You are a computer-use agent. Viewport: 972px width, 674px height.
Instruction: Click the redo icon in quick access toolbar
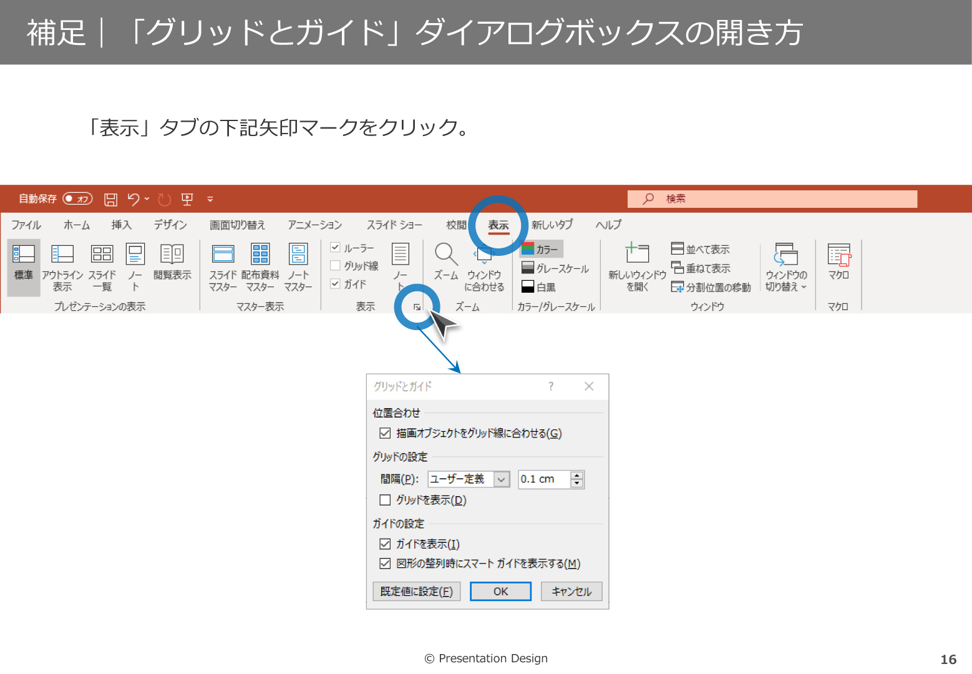[164, 200]
